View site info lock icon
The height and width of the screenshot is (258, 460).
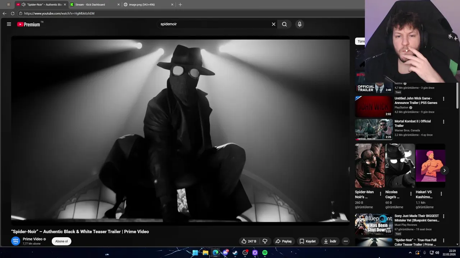(20, 13)
